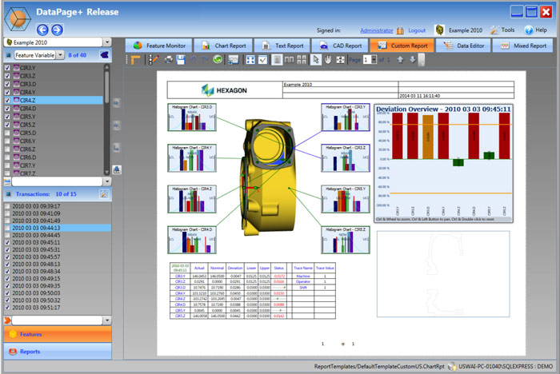Go back with the left arrow button
This screenshot has height=374, width=560.
click(x=42, y=30)
